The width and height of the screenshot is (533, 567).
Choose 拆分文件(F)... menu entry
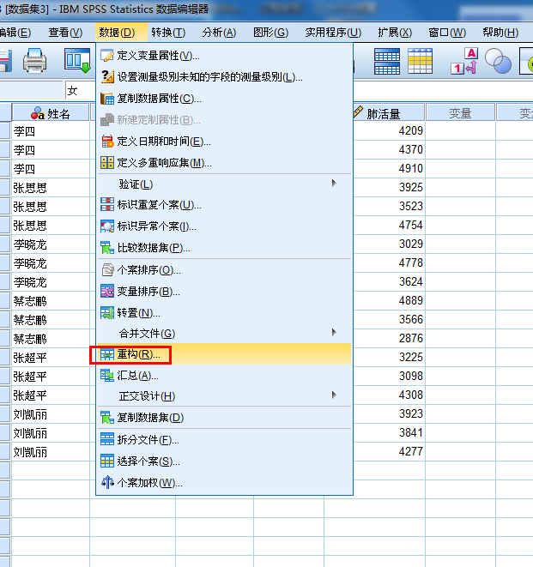coord(224,440)
